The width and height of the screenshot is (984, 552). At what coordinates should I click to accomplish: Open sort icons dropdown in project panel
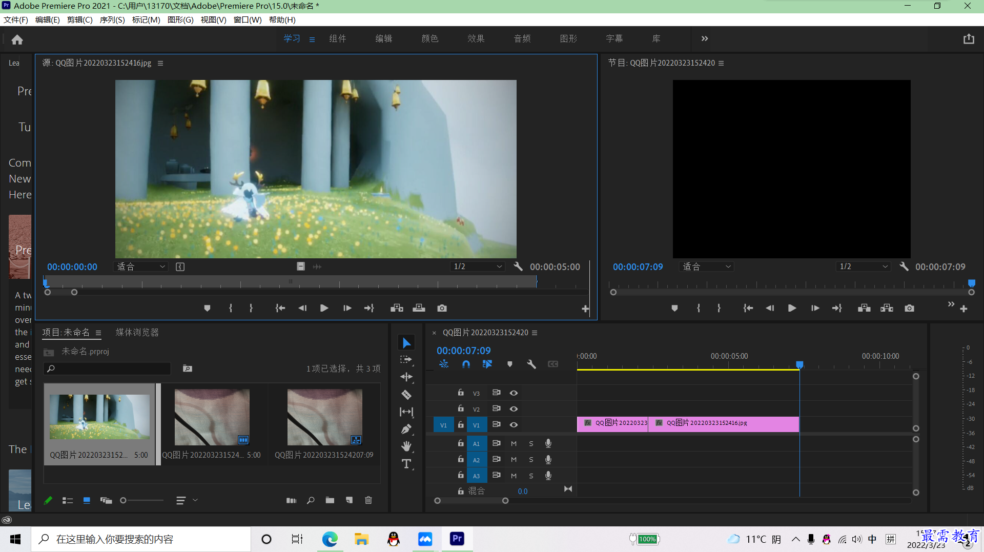(187, 501)
